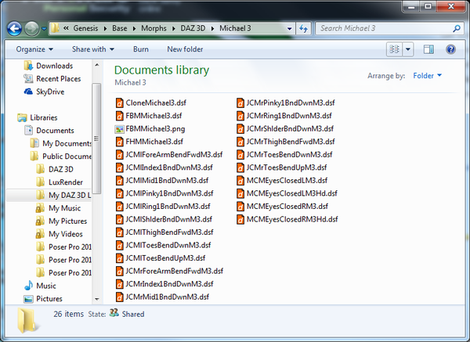Viewport: 470px width, 342px height.
Task: Click the magnifier icon in search box
Action: pos(457,28)
